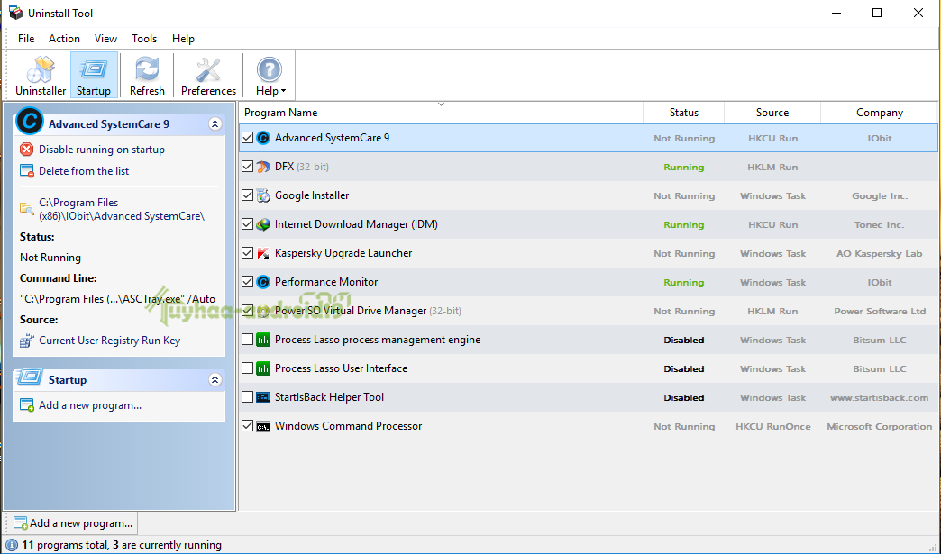Uncheck the DFX startup checkbox
The height and width of the screenshot is (554, 941).
(247, 166)
